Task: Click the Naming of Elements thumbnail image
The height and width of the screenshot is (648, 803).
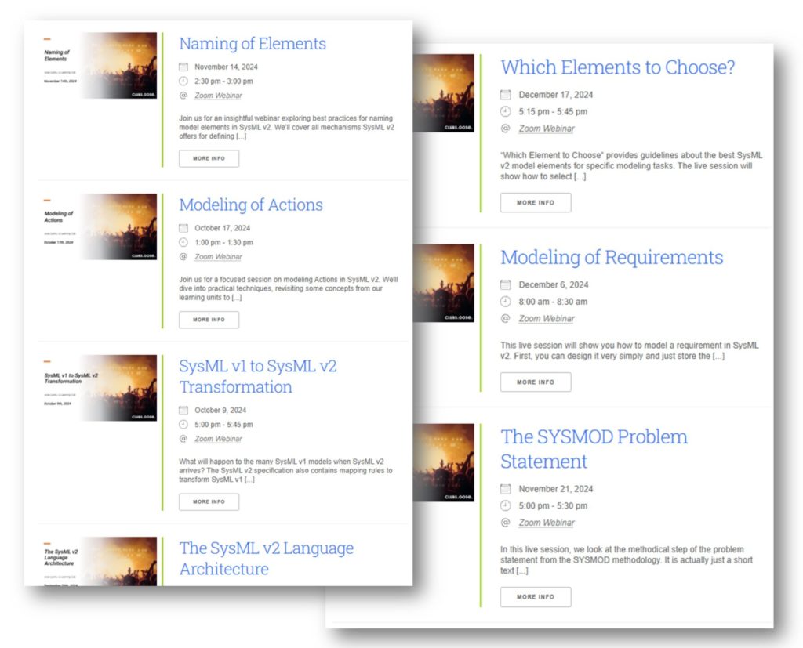Action: pyautogui.click(x=100, y=66)
